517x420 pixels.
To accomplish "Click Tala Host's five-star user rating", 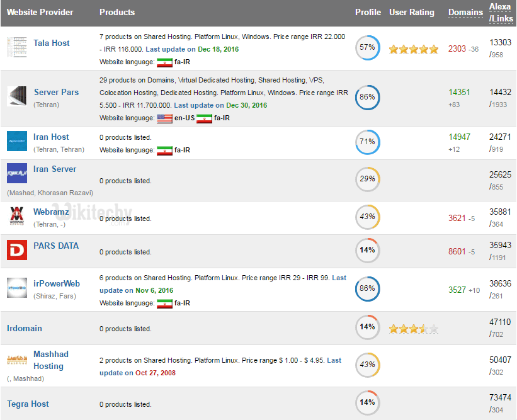I will click(x=413, y=49).
